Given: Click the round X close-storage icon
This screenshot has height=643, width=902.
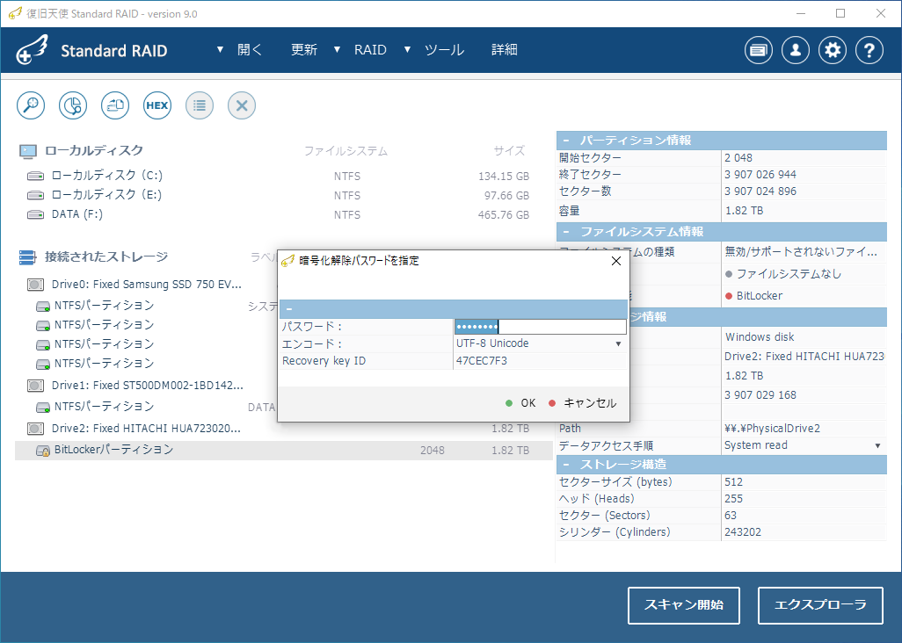Looking at the screenshot, I should click(x=242, y=105).
